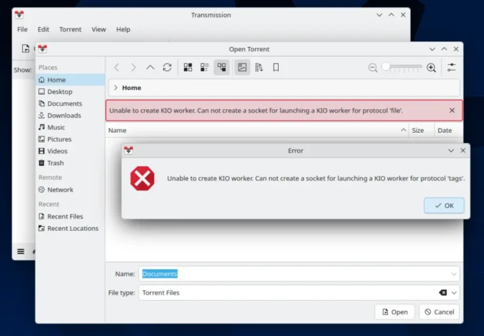The width and height of the screenshot is (484, 336).
Task: Adjust the icon size slider handle
Action: (386, 66)
